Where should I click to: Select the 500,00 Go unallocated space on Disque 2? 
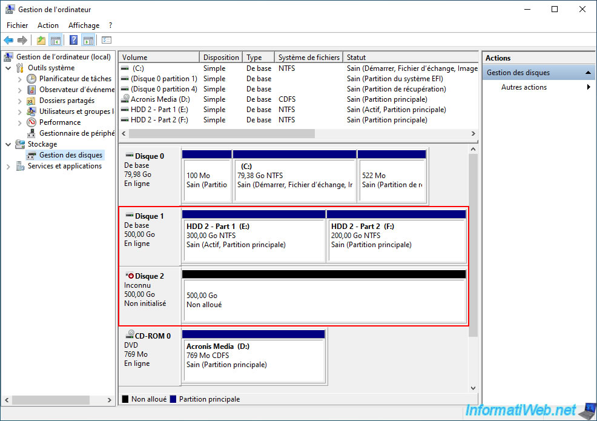324,300
